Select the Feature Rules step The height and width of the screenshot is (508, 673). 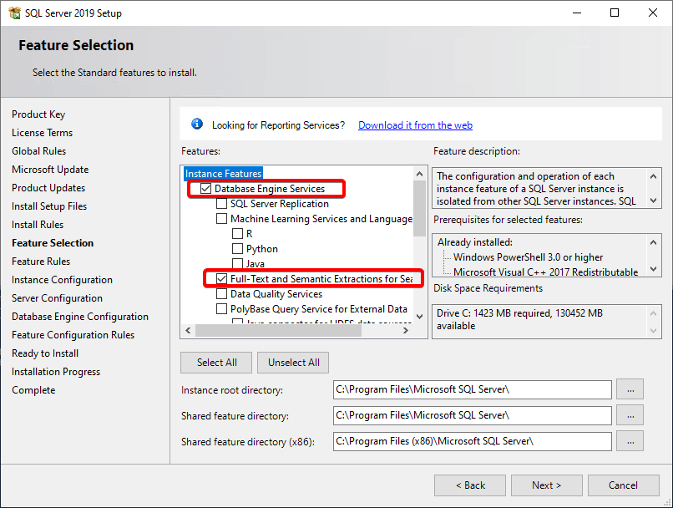[41, 262]
